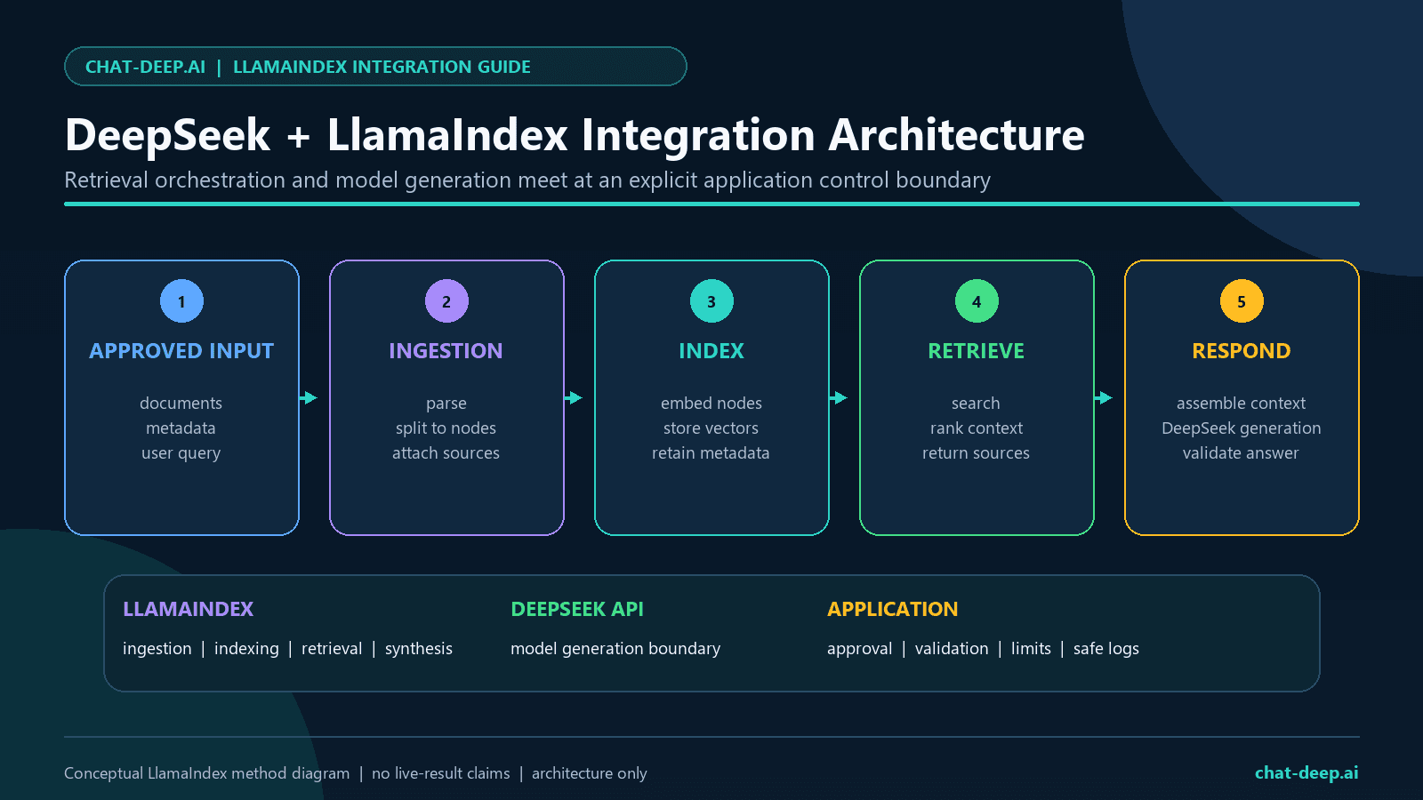Click 'parse' in Ingestion card
The height and width of the screenshot is (800, 1423).
pos(446,404)
